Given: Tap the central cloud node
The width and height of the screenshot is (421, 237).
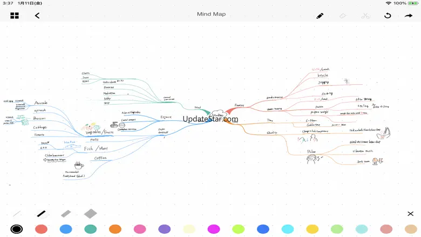Looking at the screenshot, I should pos(218,114).
